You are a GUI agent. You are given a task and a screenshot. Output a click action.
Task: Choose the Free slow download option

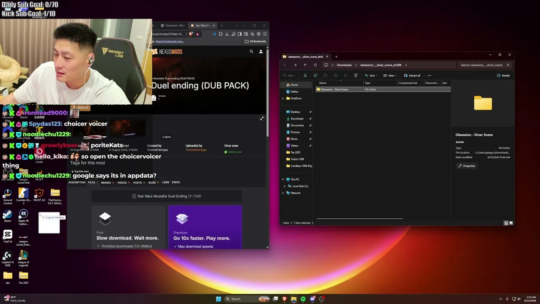(x=128, y=227)
